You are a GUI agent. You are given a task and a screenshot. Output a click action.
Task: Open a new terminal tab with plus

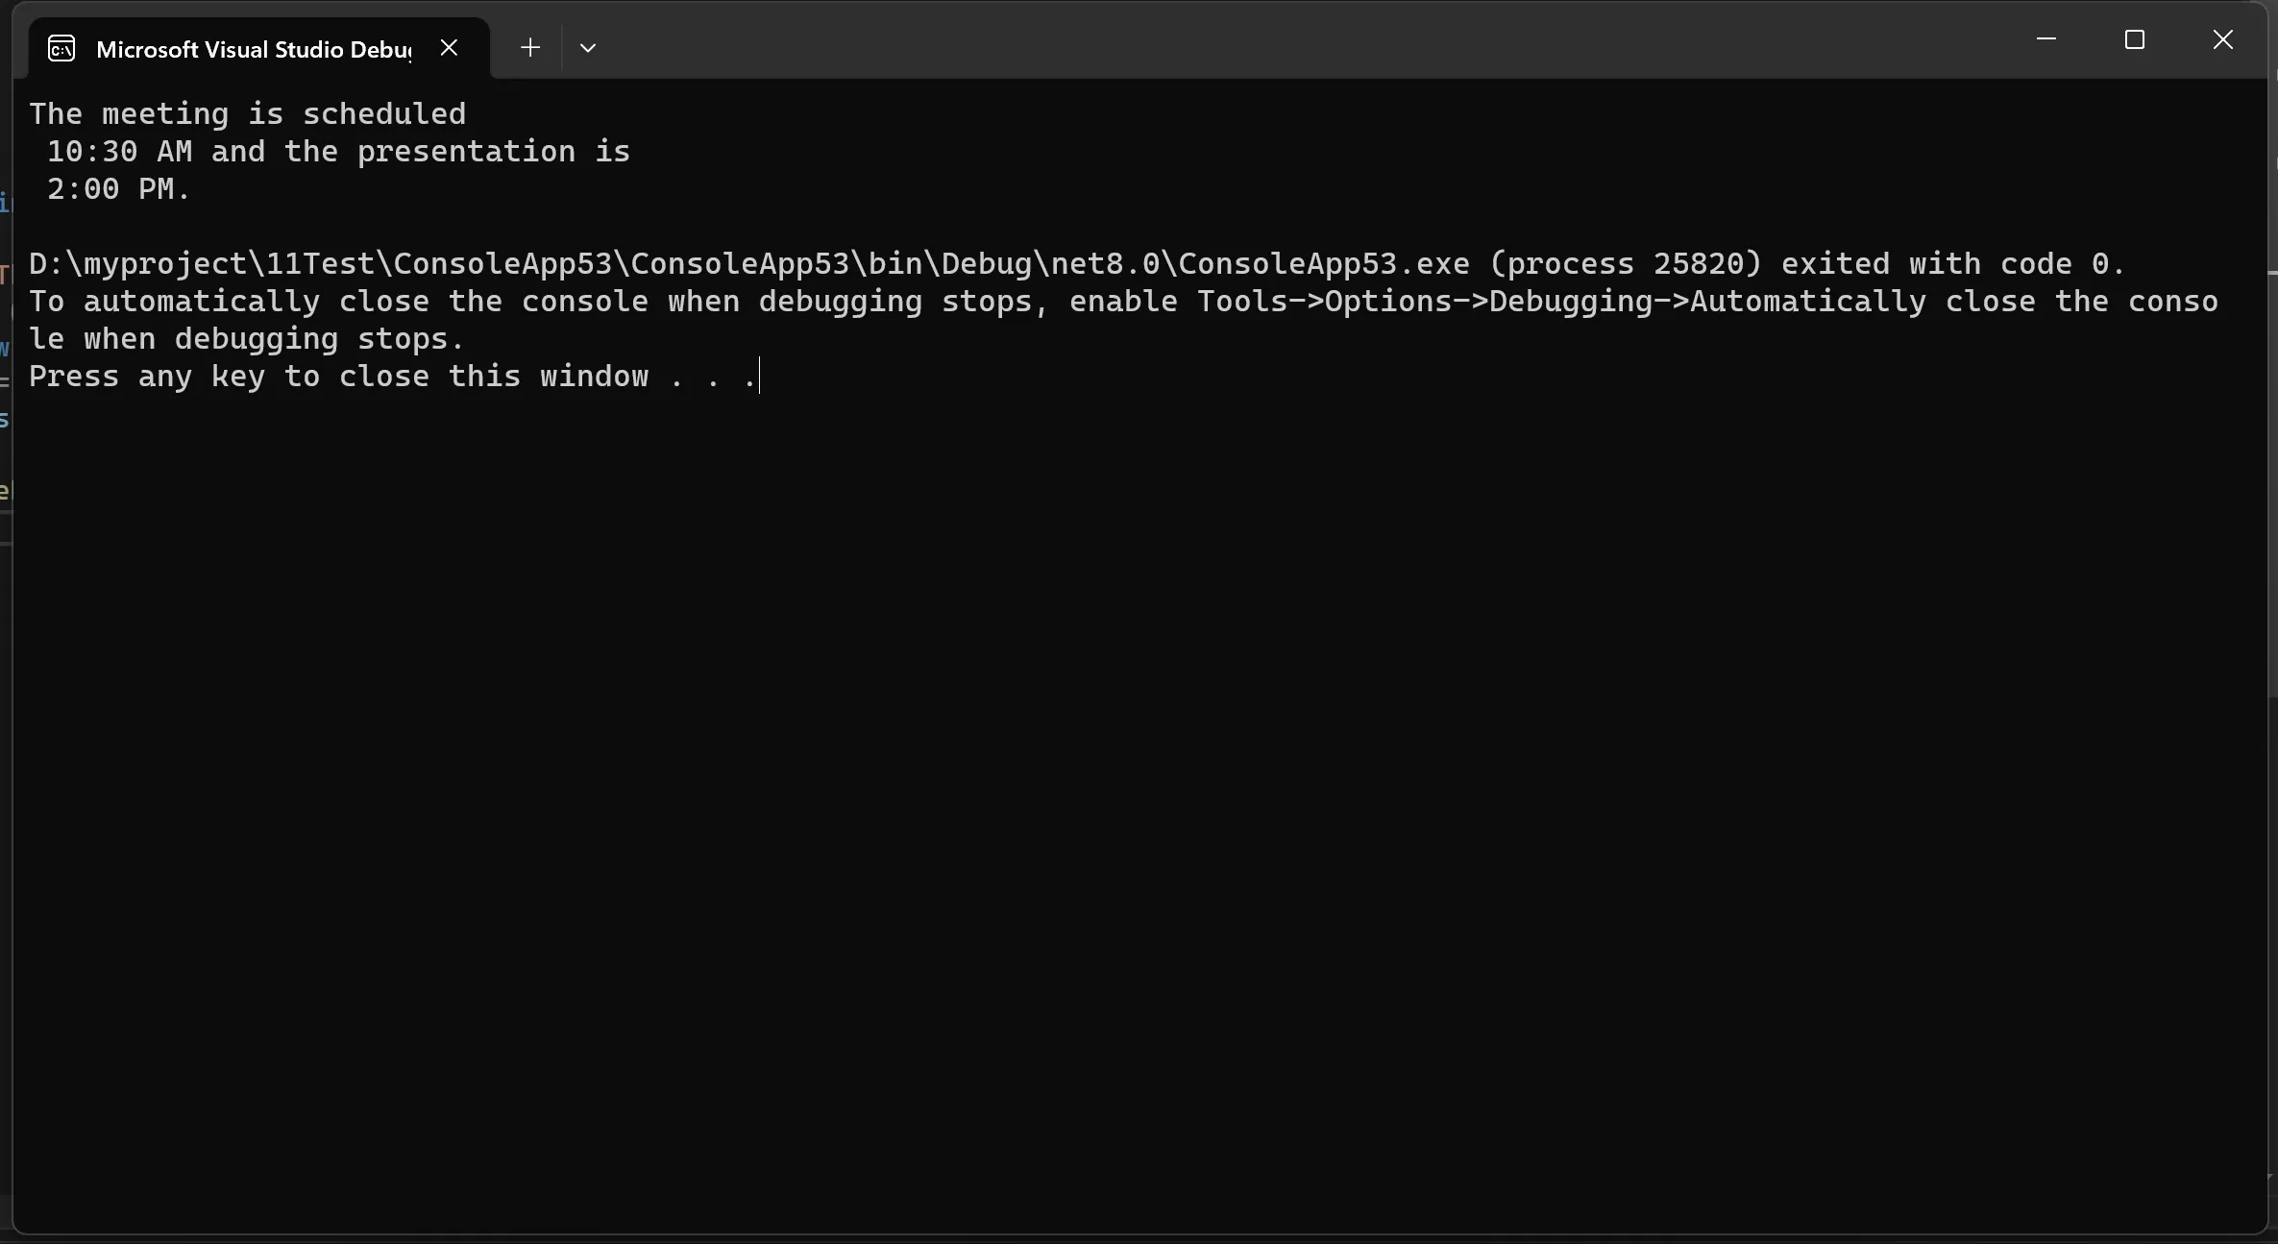click(x=529, y=47)
